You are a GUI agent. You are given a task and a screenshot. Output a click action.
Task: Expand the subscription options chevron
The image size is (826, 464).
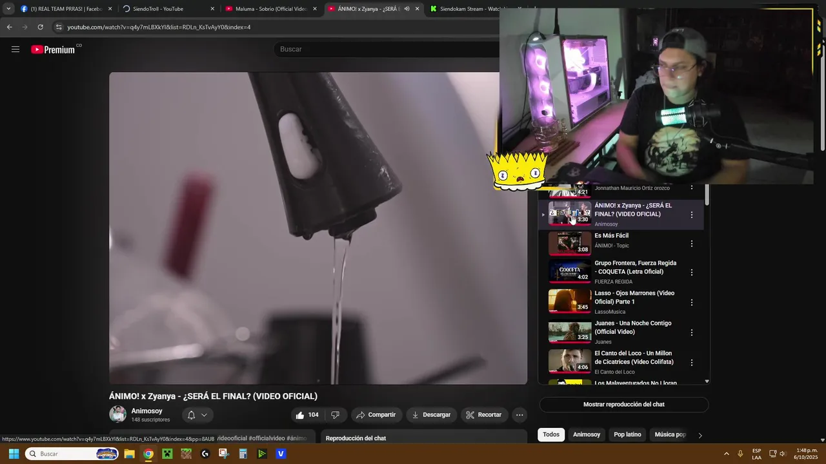tap(204, 415)
